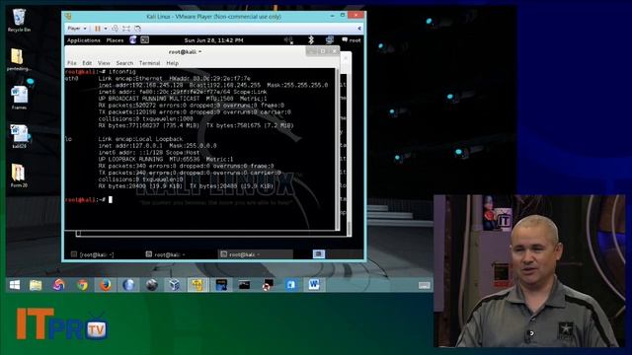The height and width of the screenshot is (355, 632).
Task: Open the Player dropdown menu in VMware
Action: point(77,29)
